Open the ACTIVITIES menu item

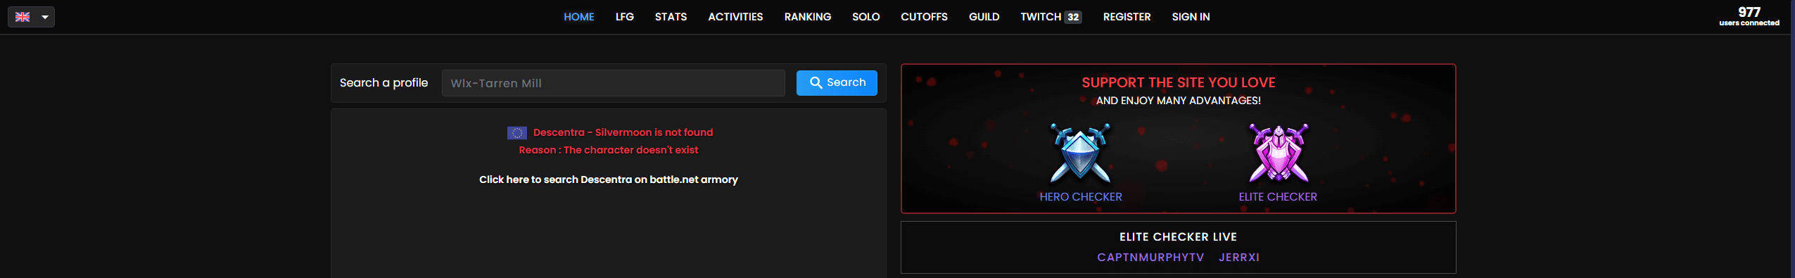point(735,17)
